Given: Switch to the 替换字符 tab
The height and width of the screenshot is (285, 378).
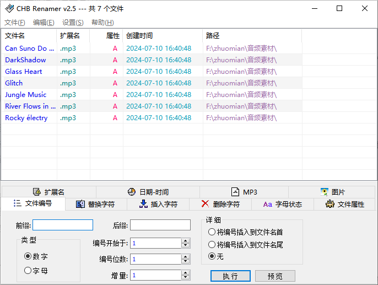Looking at the screenshot, I should 96,204.
